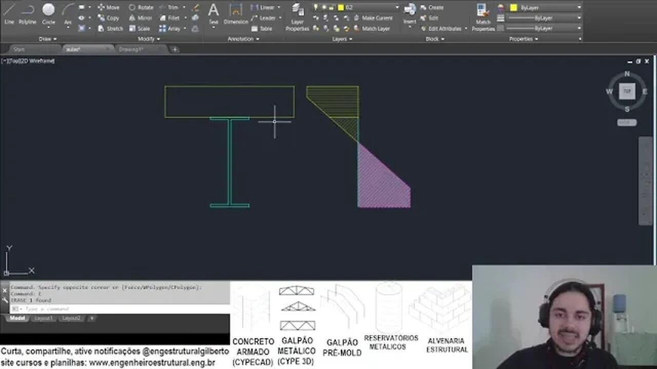Click the yellow object color swatch in Properties
657x369 pixels.
(513, 7)
